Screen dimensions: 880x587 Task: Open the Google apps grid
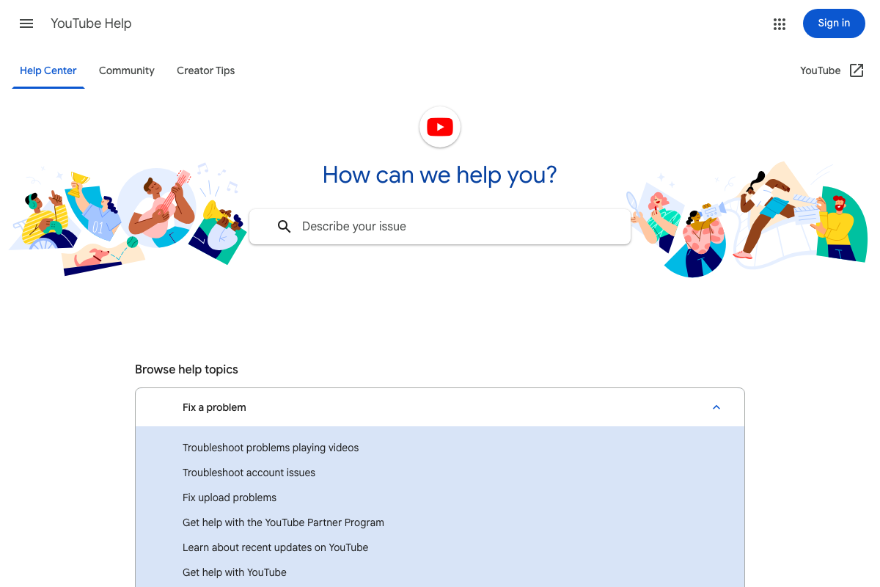[780, 24]
